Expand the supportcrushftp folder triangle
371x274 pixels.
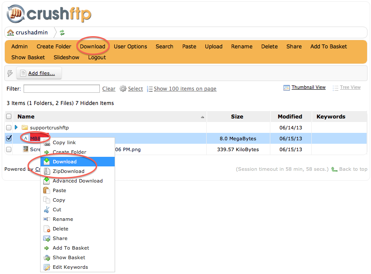click(x=16, y=128)
